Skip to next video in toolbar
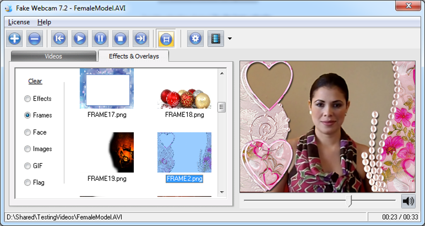Screen dimensions: 425x226 141,38
